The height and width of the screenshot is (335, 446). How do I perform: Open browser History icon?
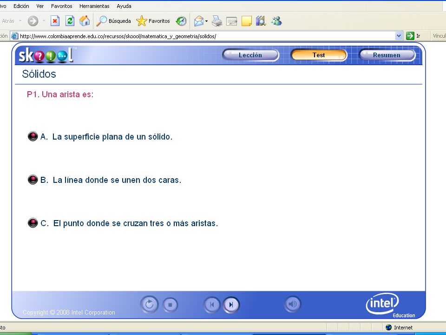(181, 21)
